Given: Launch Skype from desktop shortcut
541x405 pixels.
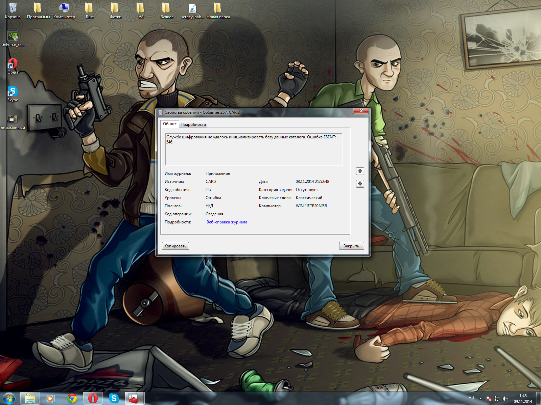Looking at the screenshot, I should 13,93.
